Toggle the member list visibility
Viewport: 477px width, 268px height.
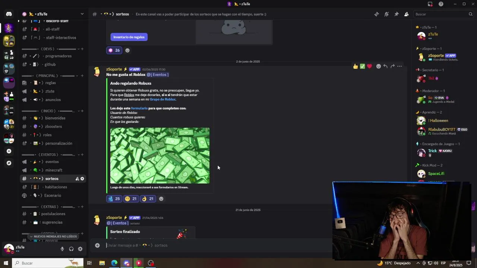coord(407,14)
